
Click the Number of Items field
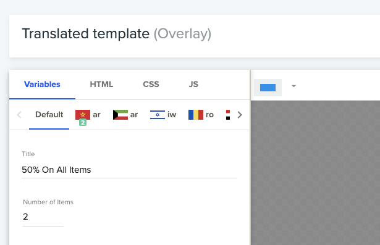coord(43,217)
